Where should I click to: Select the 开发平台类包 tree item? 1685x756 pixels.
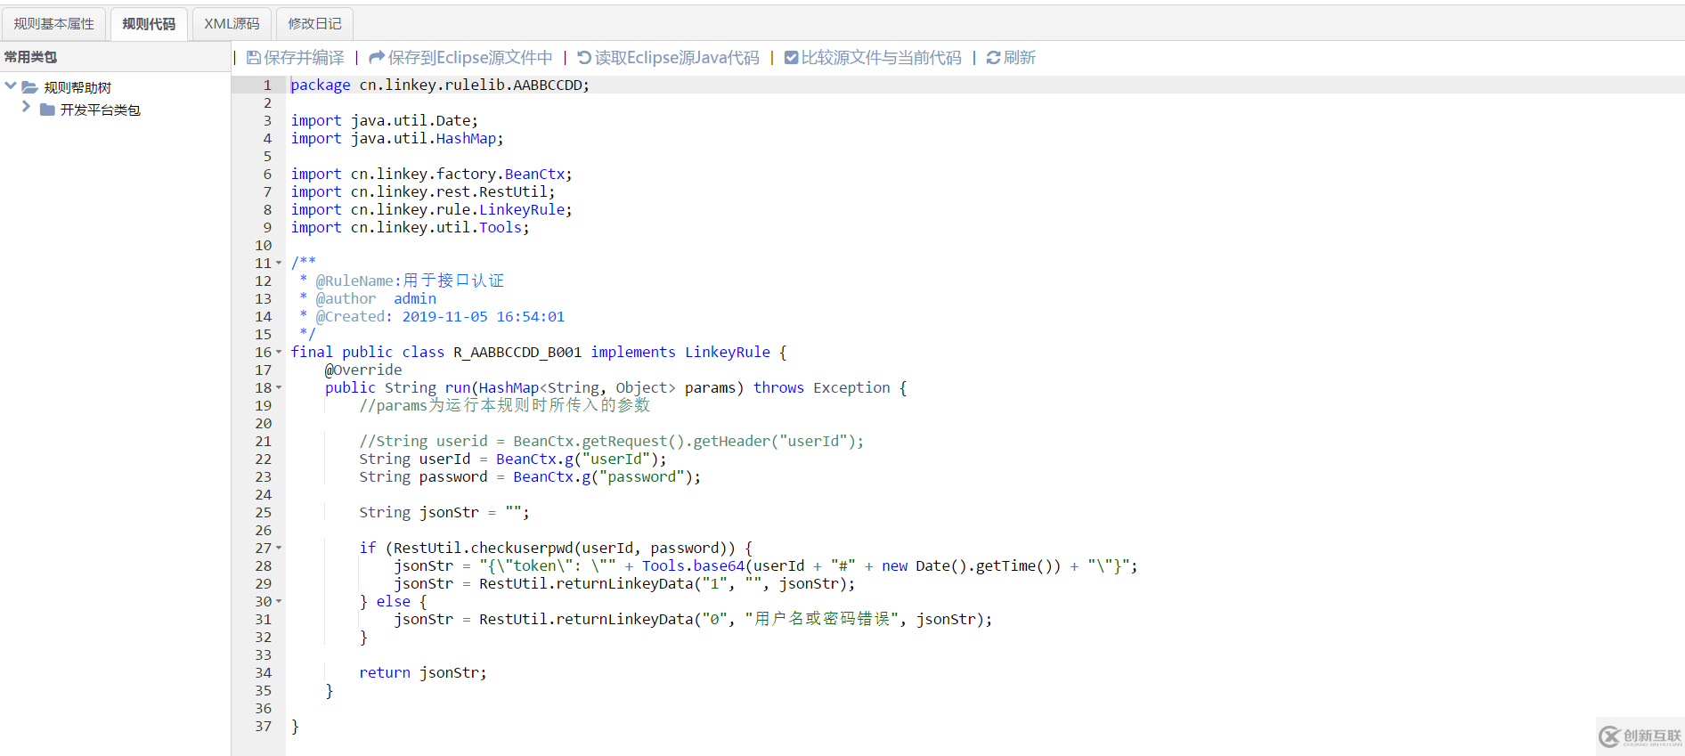pos(101,110)
